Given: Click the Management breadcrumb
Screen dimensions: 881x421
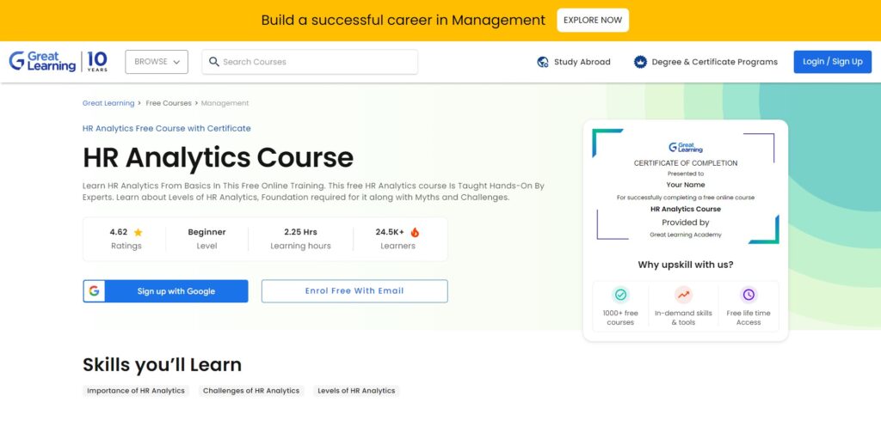Looking at the screenshot, I should click(225, 103).
